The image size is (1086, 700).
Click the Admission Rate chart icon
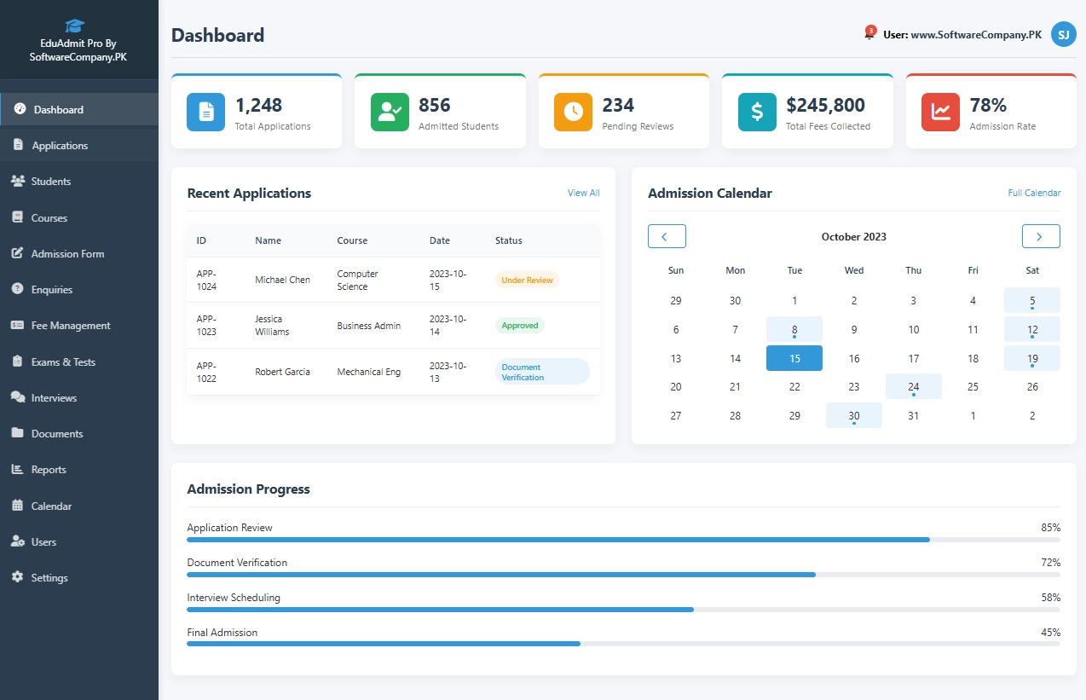(940, 112)
